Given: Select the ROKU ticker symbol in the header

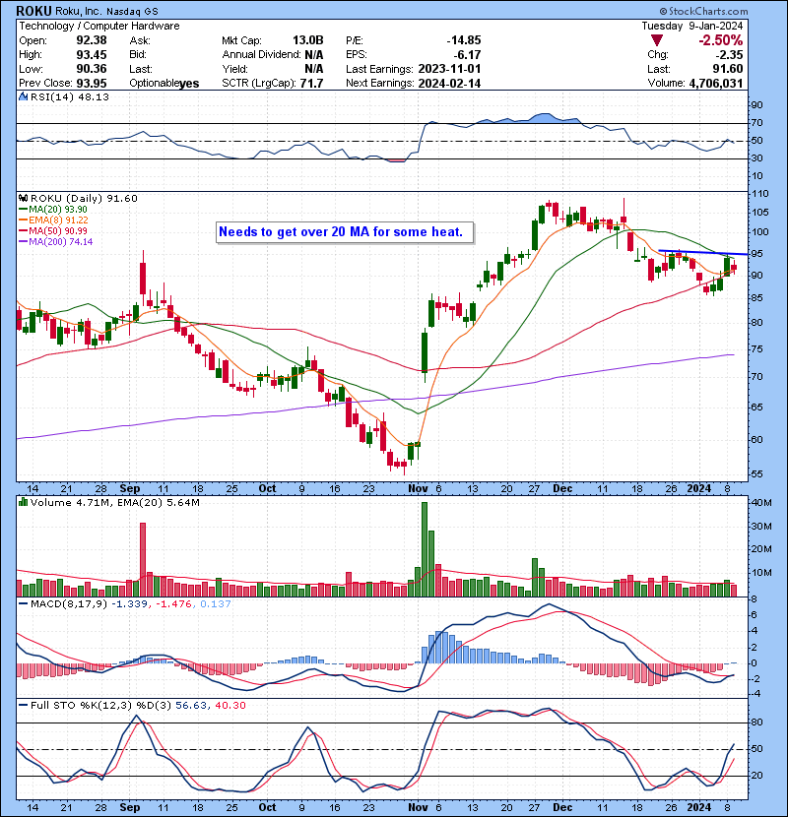Looking at the screenshot, I should point(33,11).
